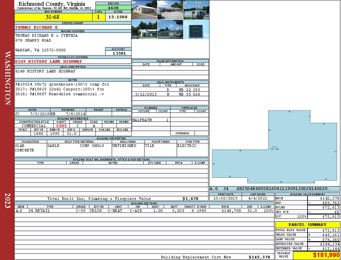Click the yellow Parcel Summary header
The height and width of the screenshot is (260, 341).
pos(307,225)
